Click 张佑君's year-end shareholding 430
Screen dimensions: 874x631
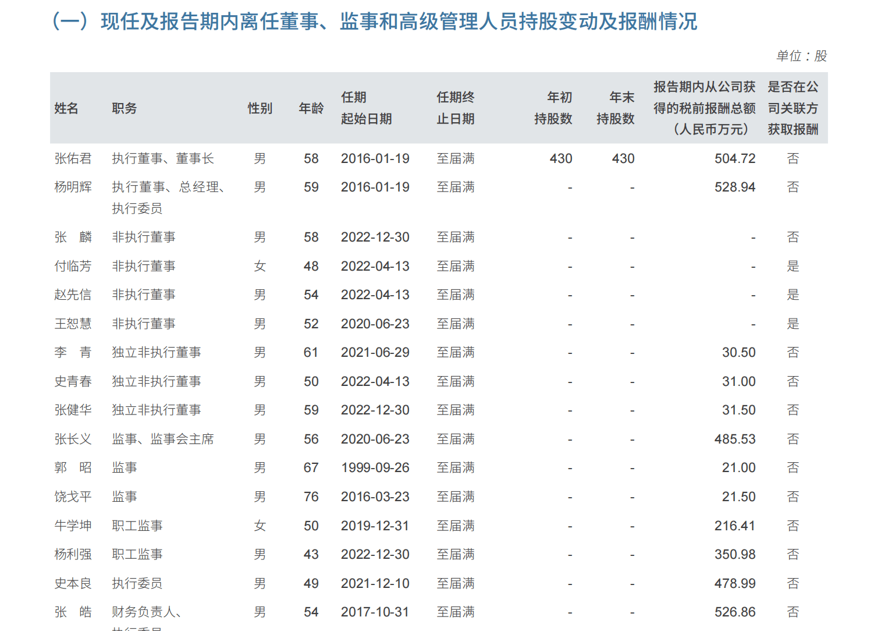pyautogui.click(x=623, y=158)
